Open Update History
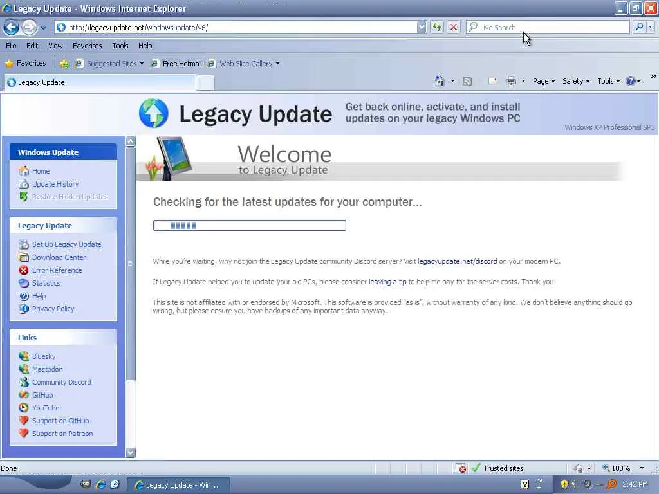Viewport: 659px width, 494px height. [55, 184]
